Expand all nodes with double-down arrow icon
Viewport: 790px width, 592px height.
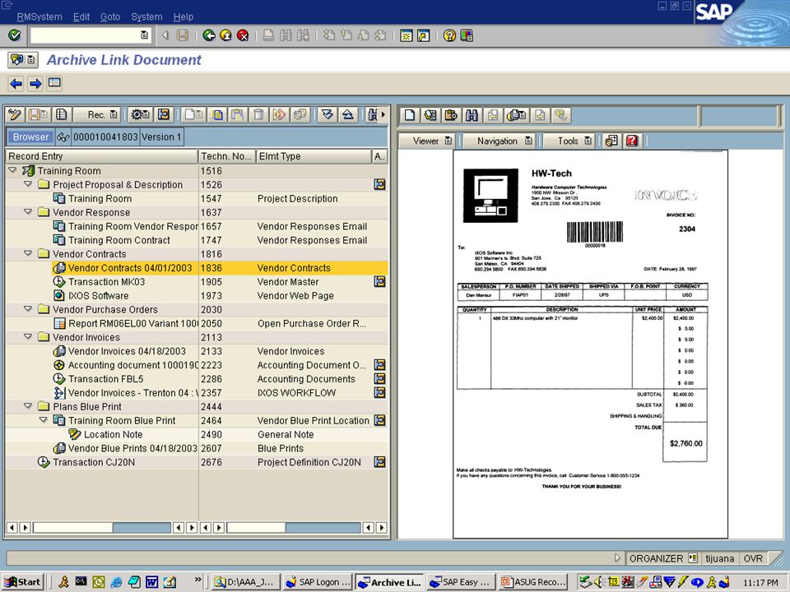[327, 115]
